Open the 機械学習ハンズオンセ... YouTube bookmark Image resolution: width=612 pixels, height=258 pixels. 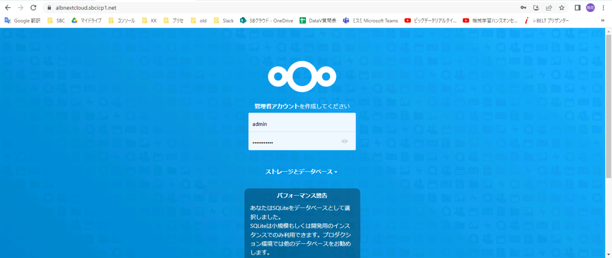tap(490, 21)
